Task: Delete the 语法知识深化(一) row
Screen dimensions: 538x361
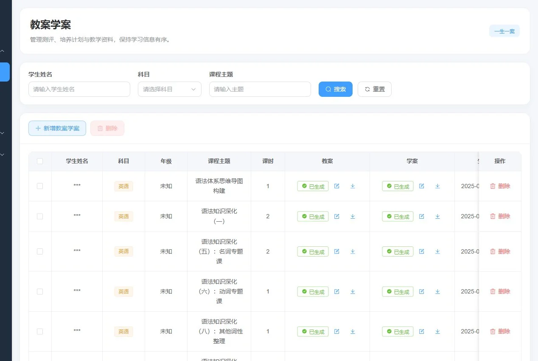Action: click(500, 216)
